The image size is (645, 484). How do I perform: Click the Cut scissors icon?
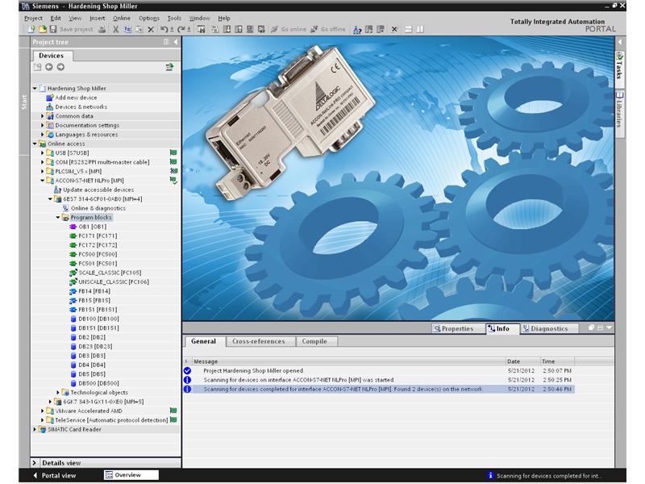tap(116, 29)
